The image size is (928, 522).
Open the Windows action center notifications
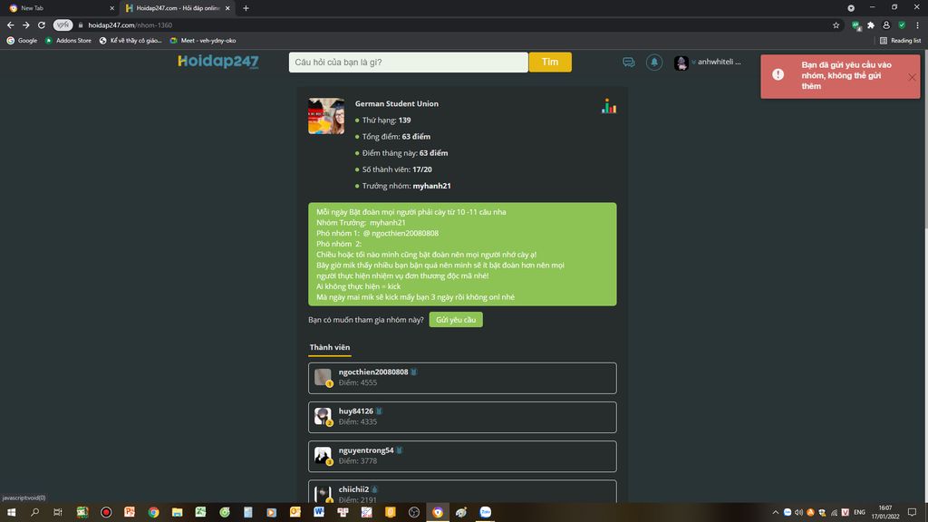(x=912, y=512)
